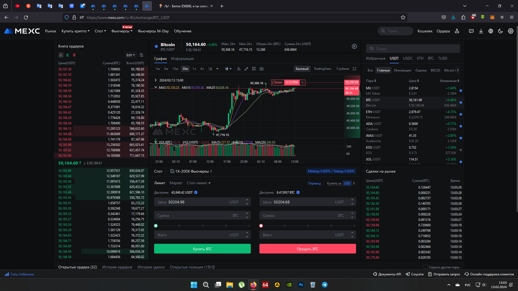Select the 1ч chart timeframe
The width and height of the screenshot is (518, 291).
pos(194,69)
